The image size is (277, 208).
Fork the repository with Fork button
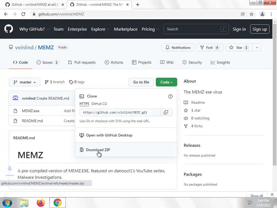click(210, 48)
